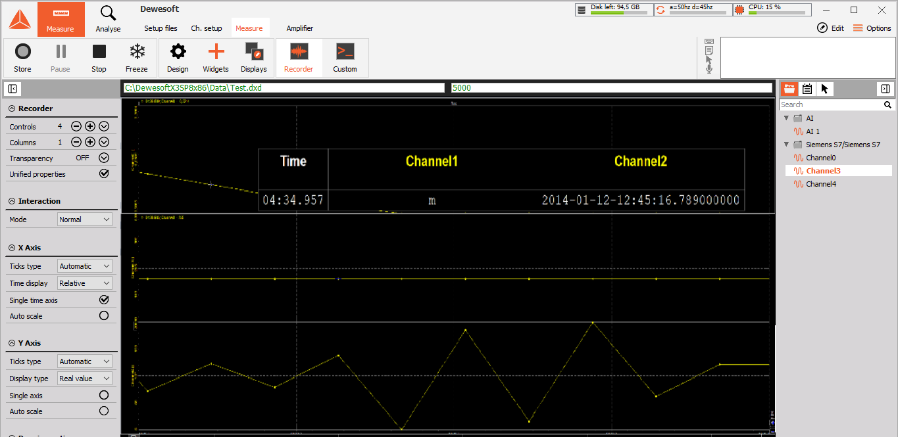898x437 pixels.
Task: Select the Recorder display
Action: pyautogui.click(x=299, y=58)
